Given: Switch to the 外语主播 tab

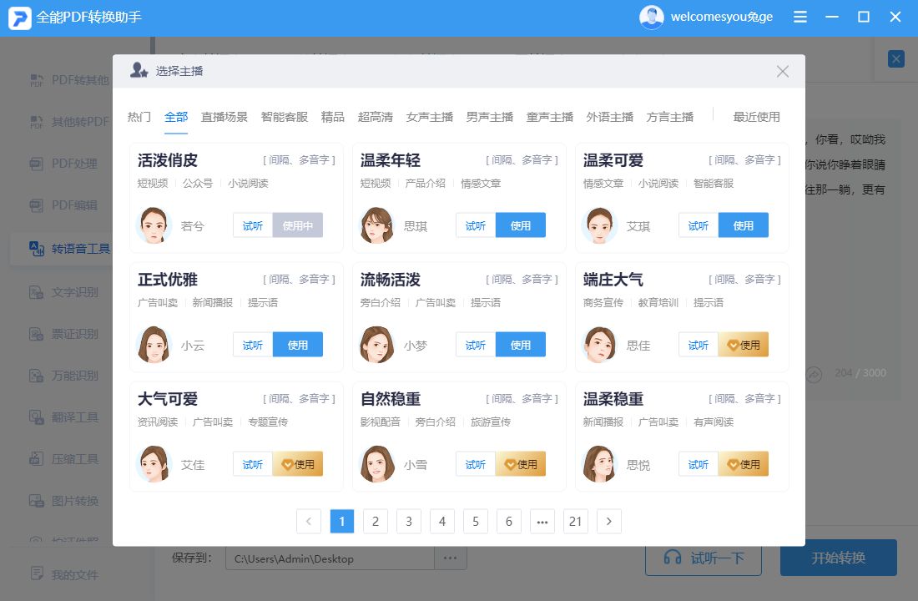Looking at the screenshot, I should (610, 117).
